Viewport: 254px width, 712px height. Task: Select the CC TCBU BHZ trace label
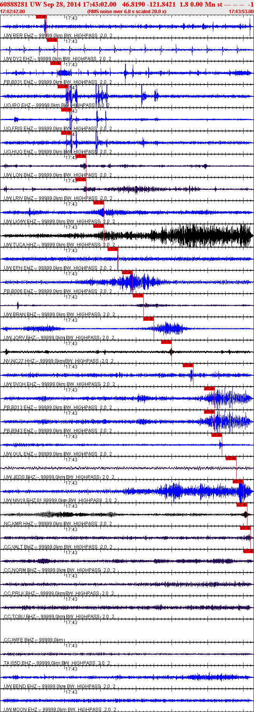(x=58, y=617)
